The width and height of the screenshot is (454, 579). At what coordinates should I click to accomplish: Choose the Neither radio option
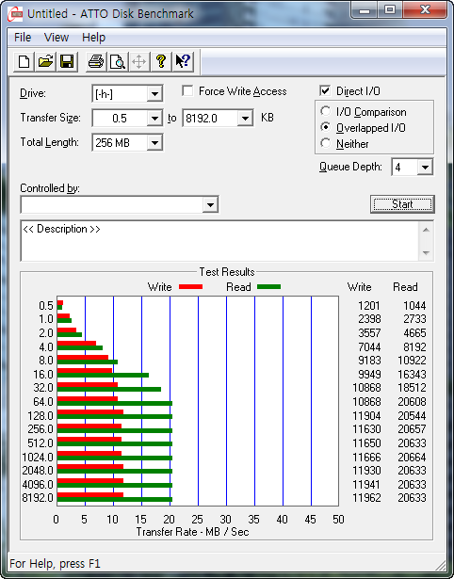coord(326,144)
